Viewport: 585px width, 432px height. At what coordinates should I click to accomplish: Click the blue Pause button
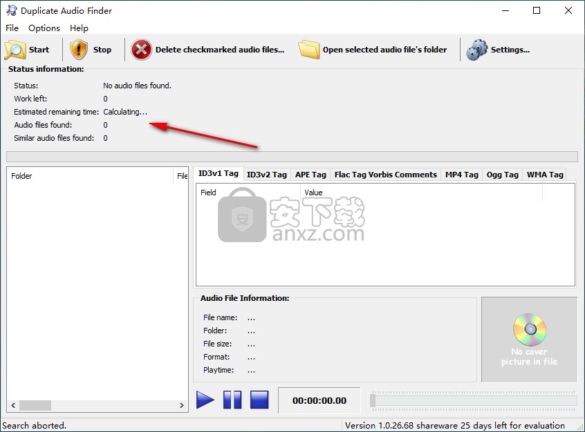coord(232,400)
